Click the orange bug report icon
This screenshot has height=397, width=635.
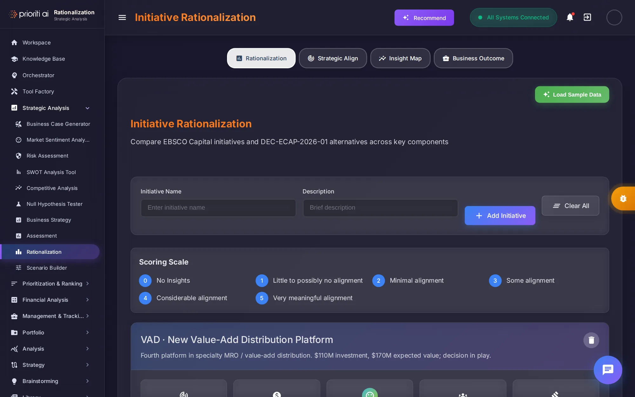click(623, 198)
